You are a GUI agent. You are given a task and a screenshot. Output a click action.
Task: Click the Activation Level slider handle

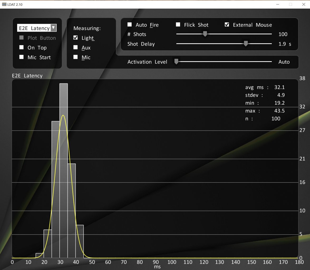click(x=176, y=61)
